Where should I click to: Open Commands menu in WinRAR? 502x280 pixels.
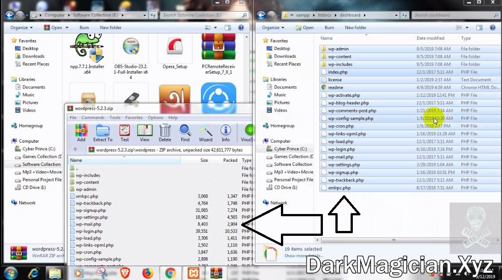[93, 118]
